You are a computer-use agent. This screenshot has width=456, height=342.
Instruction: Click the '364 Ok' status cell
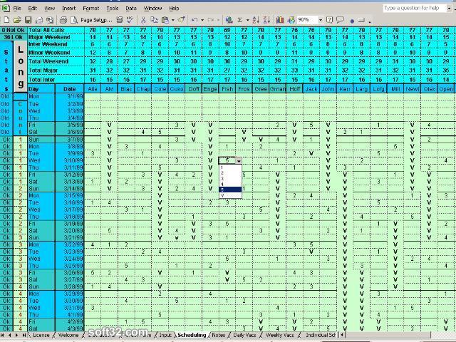pos(14,37)
